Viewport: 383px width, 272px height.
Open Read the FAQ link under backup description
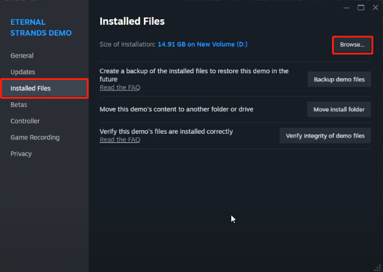(x=120, y=87)
